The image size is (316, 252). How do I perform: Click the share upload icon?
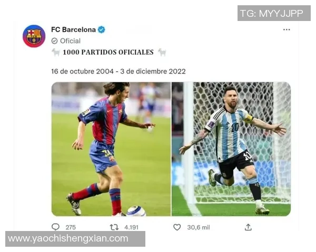coord(248,227)
